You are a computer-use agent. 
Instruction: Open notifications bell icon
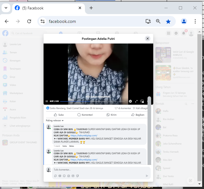pyautogui.click(x=184, y=33)
